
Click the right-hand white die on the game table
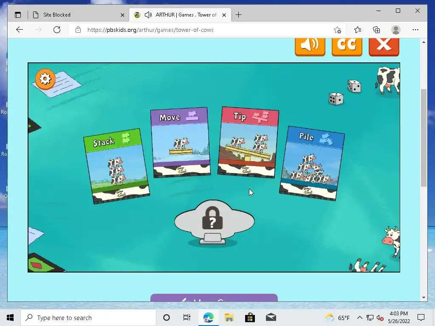(355, 86)
